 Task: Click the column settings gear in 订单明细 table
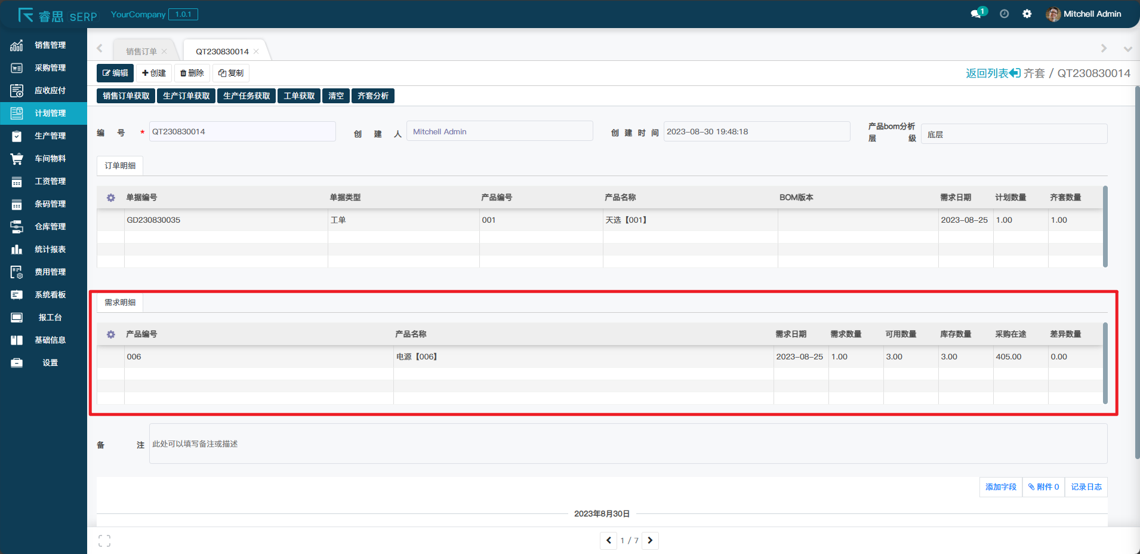(x=111, y=198)
